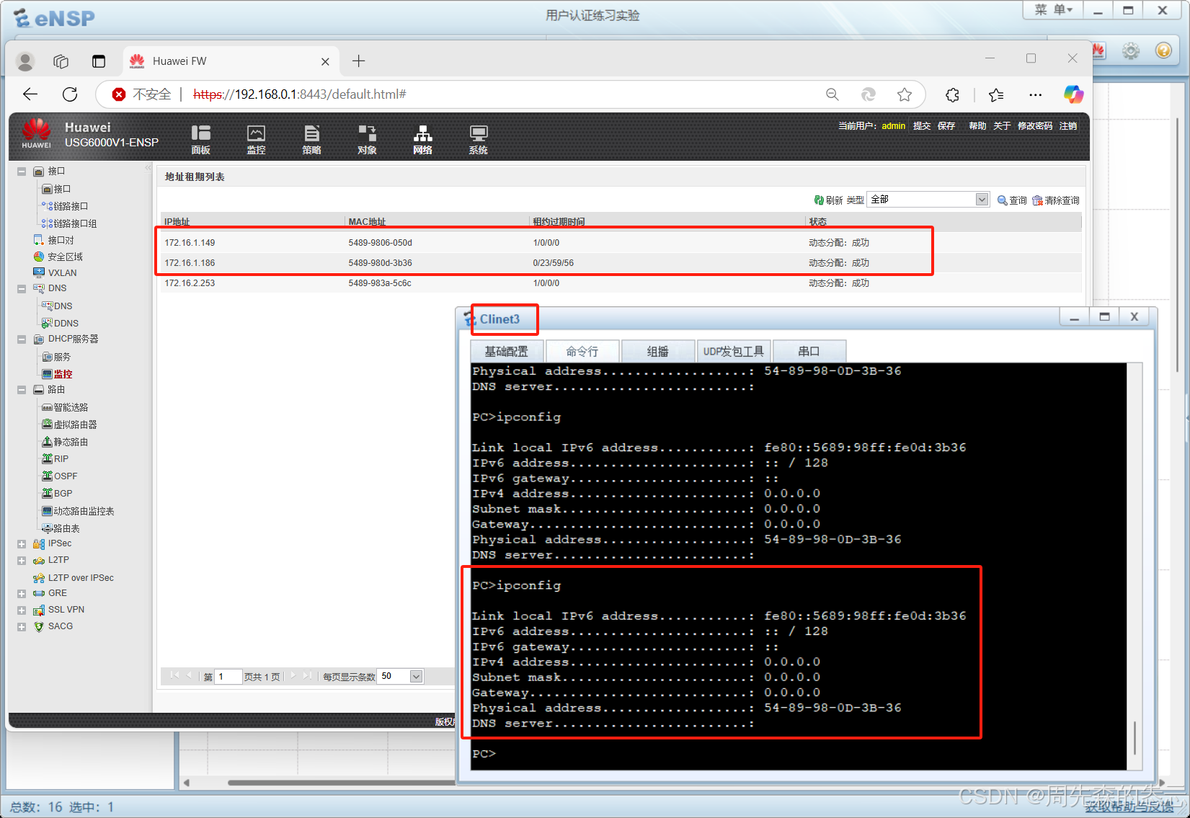Click 提交 commit link
The height and width of the screenshot is (818, 1190).
click(922, 126)
